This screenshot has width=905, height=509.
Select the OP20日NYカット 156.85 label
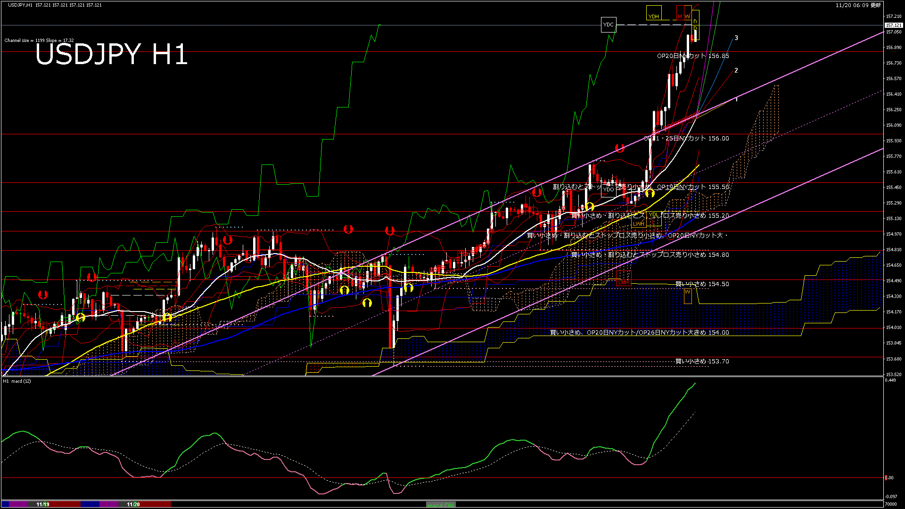(x=693, y=56)
